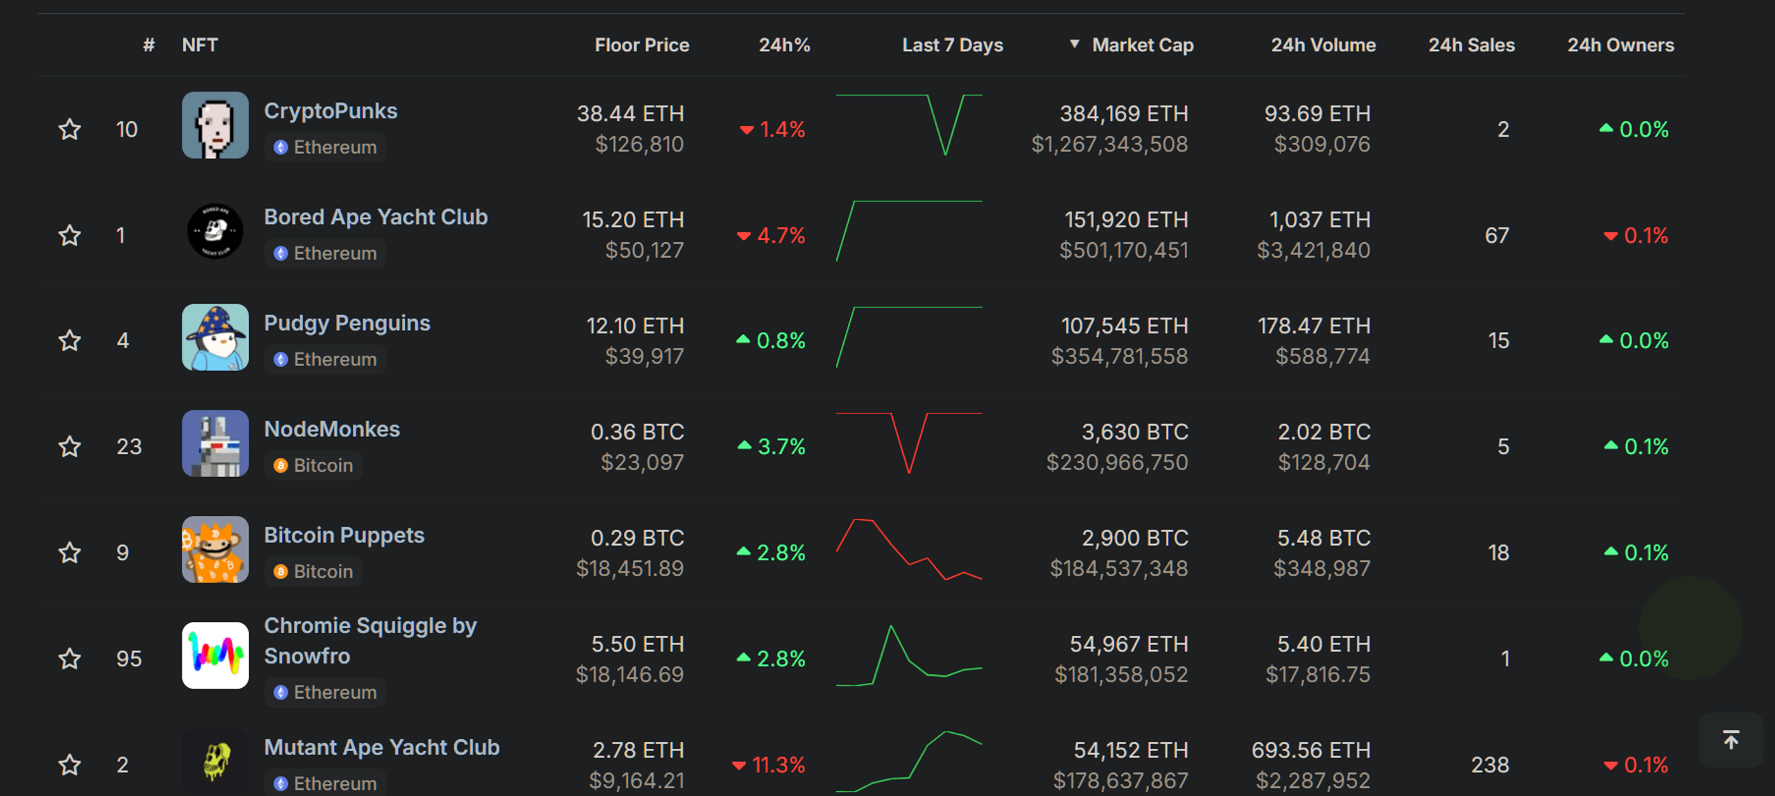Open the CryptoPunks collection link
This screenshot has width=1775, height=796.
(x=331, y=111)
